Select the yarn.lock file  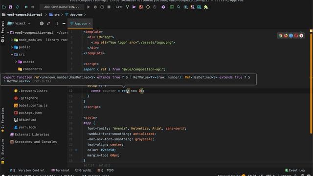point(27,127)
